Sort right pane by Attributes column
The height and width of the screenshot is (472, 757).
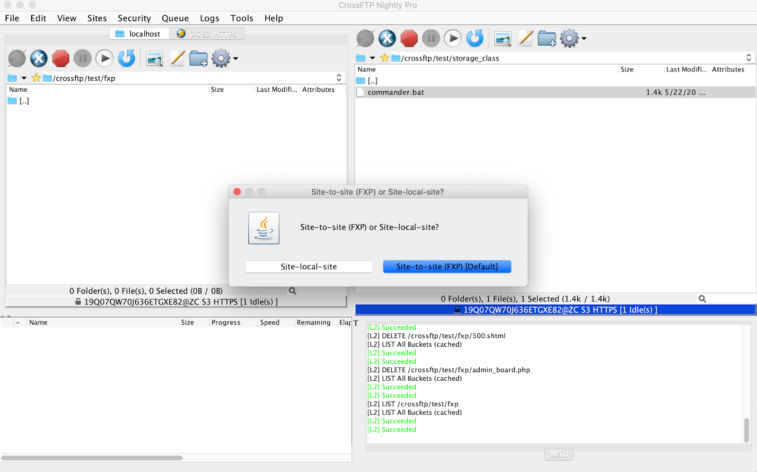click(732, 69)
